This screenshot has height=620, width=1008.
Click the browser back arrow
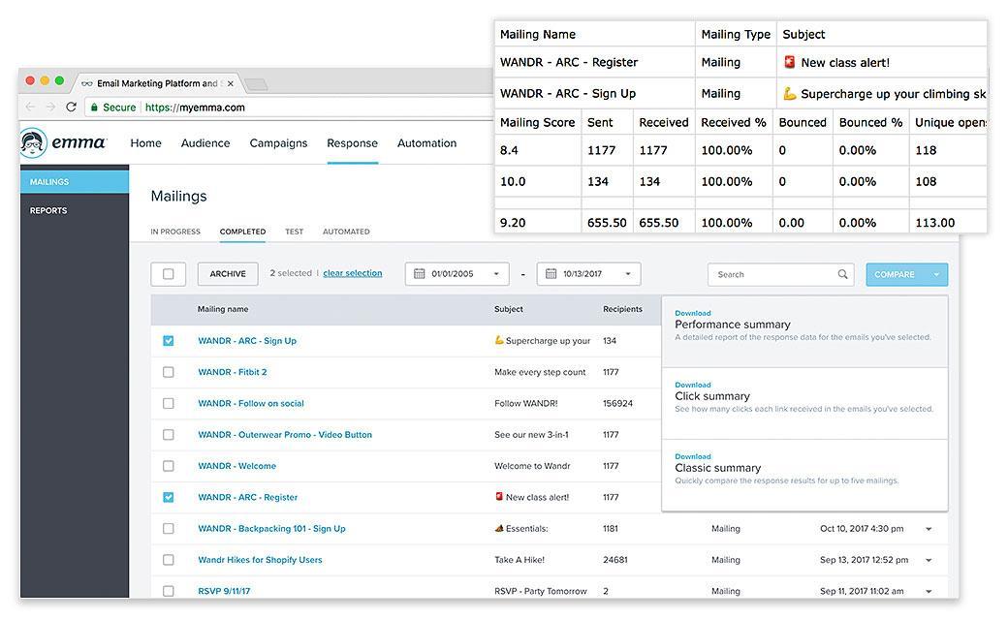(x=30, y=108)
